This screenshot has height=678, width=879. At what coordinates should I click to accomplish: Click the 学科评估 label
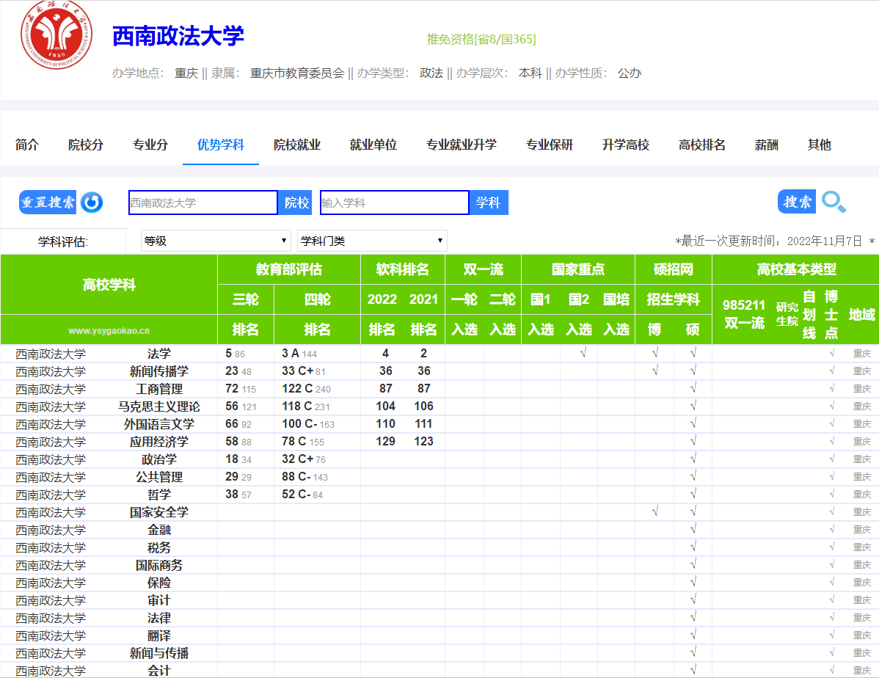pos(63,241)
